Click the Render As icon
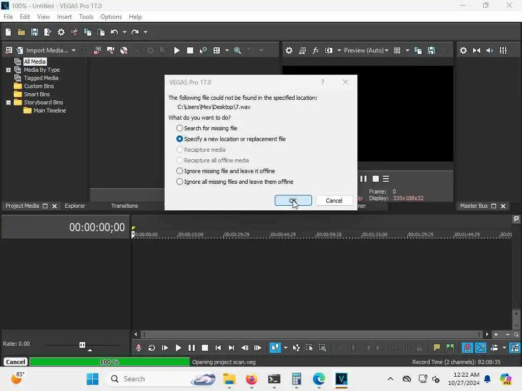The image size is (522, 391). [x=47, y=32]
